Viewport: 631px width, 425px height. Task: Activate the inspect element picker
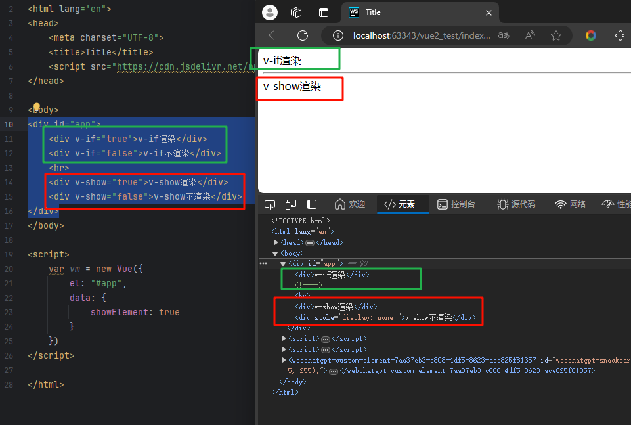(x=270, y=204)
